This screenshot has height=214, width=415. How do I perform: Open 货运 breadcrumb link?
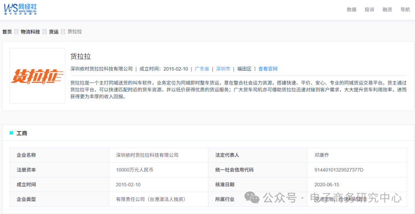(x=54, y=32)
